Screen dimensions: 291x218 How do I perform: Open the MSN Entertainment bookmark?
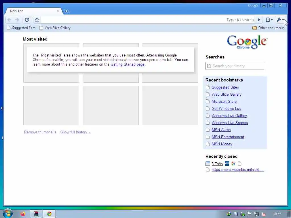point(228,137)
